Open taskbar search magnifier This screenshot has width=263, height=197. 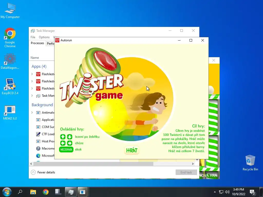pos(20,192)
